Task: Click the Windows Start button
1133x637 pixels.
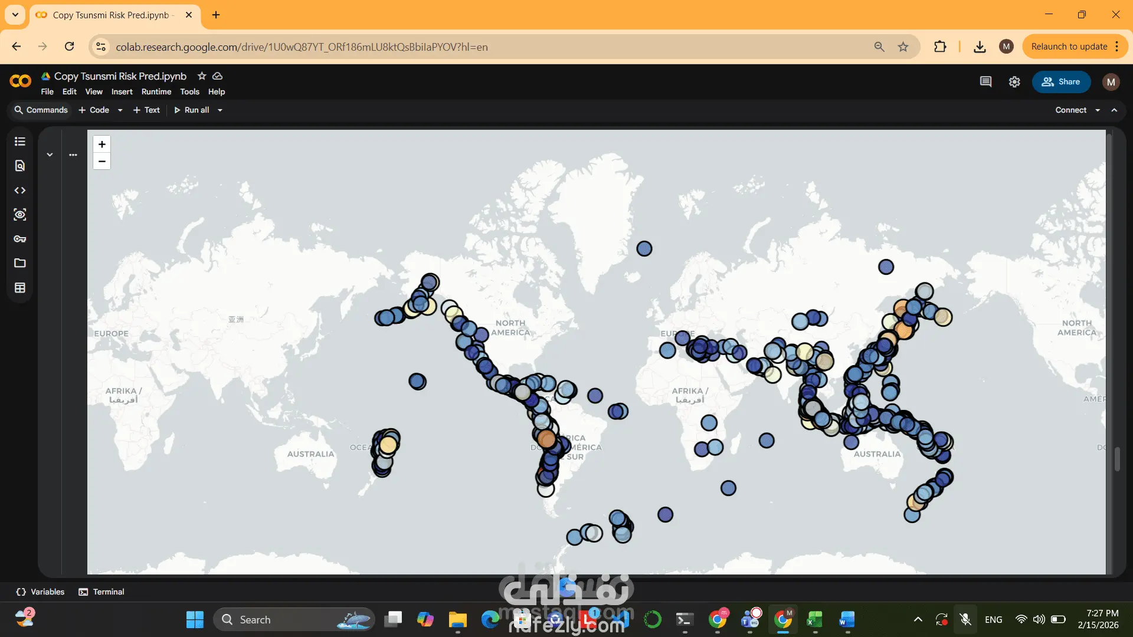Action: [x=195, y=619]
